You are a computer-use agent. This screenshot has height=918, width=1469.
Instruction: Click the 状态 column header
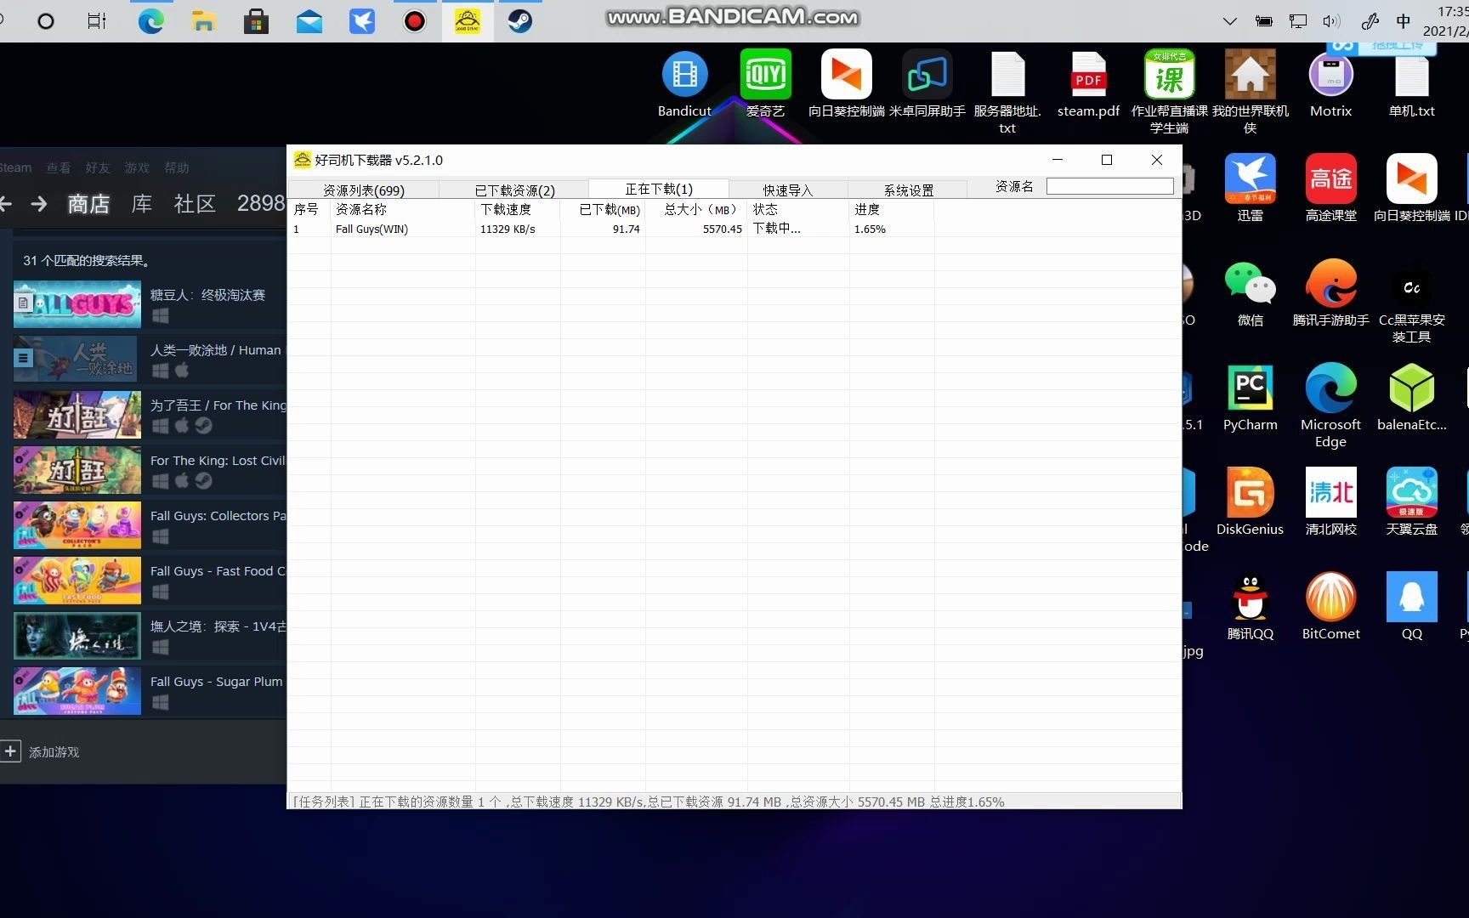point(797,209)
